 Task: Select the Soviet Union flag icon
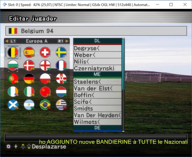45,92
